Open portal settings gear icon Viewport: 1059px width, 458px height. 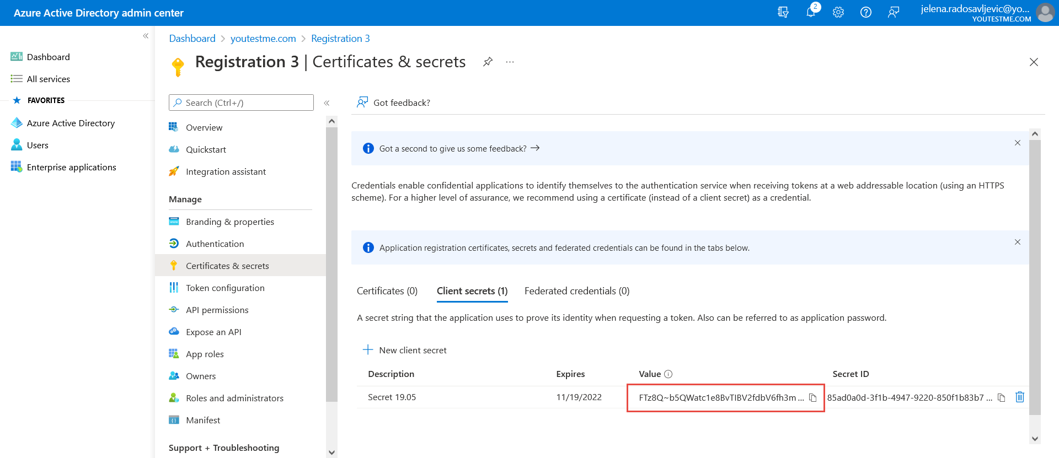point(838,12)
